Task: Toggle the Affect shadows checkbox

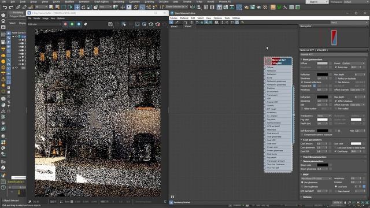Action: (x=336, y=101)
